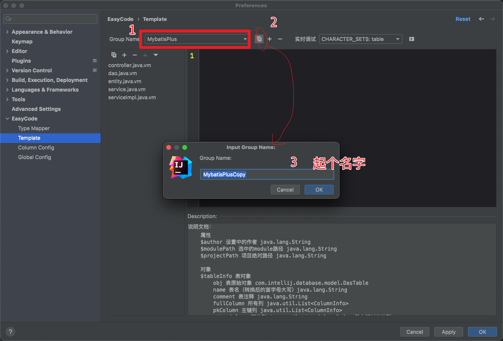Close the Input Group Name dialog
This screenshot has width=503, height=341.
click(169, 147)
